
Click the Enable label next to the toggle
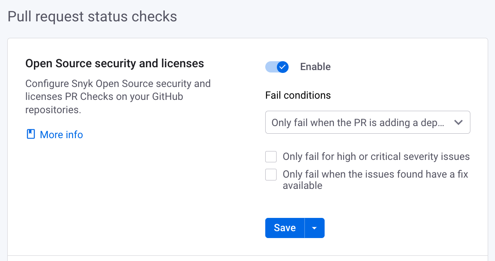click(x=315, y=67)
